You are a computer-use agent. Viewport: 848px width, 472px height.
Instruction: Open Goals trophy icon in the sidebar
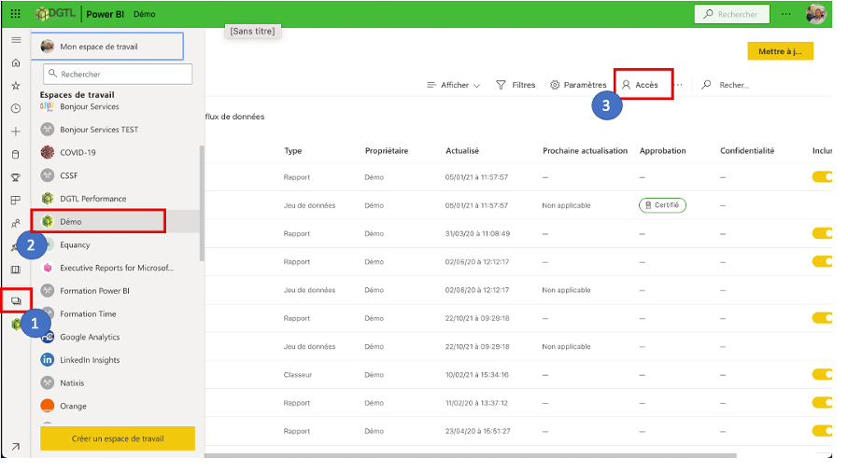point(16,177)
